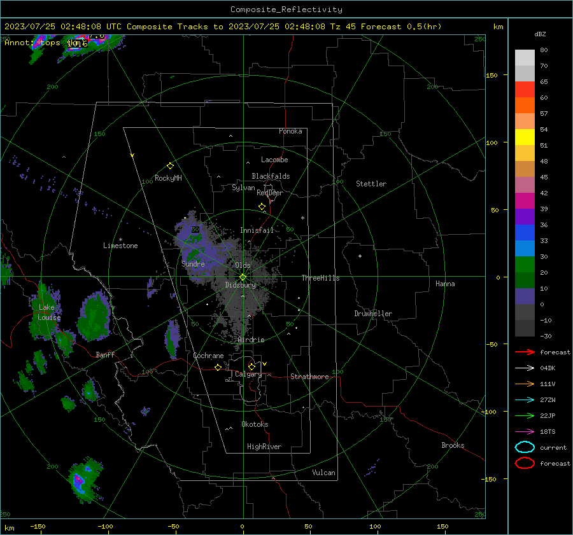573x535 pixels.
Task: Click the Sundre map label
Action: tap(193, 263)
